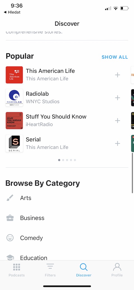Open Stuff You Should Know podcast title

click(x=56, y=117)
